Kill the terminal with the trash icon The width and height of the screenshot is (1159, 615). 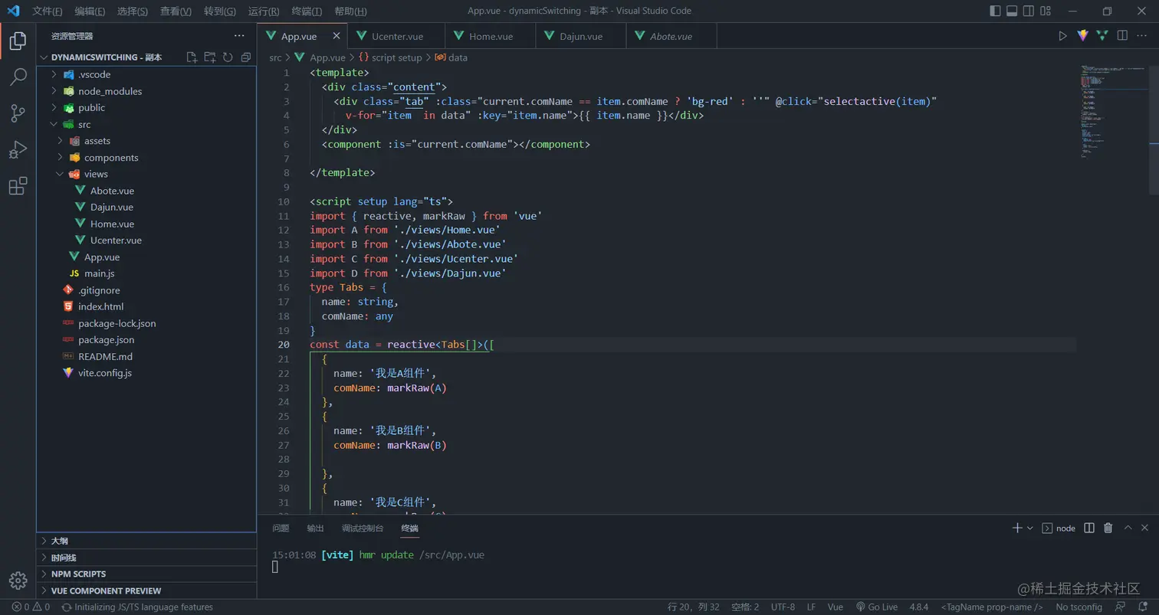click(x=1108, y=528)
